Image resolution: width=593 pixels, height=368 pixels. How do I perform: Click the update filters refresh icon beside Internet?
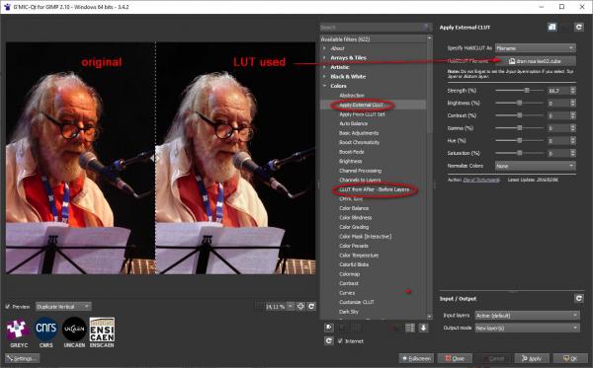(x=329, y=340)
